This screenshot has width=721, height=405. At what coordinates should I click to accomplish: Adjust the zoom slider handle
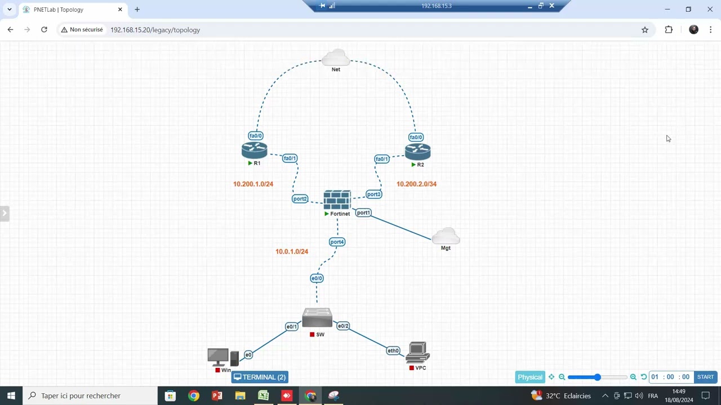tap(597, 377)
